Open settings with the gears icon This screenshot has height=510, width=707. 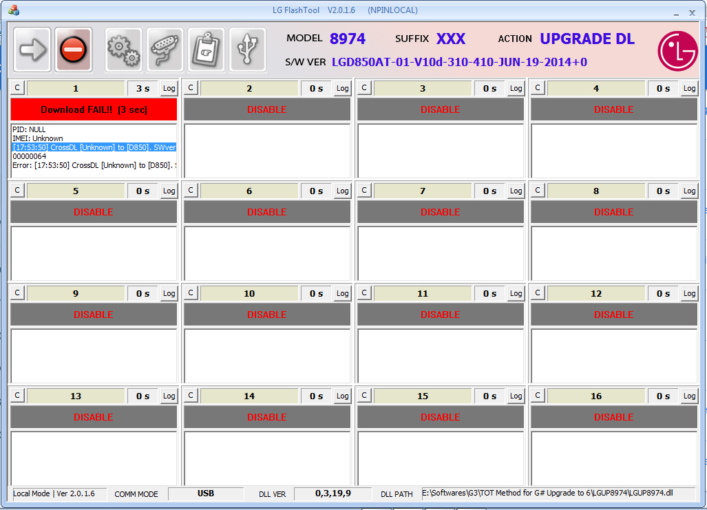123,50
